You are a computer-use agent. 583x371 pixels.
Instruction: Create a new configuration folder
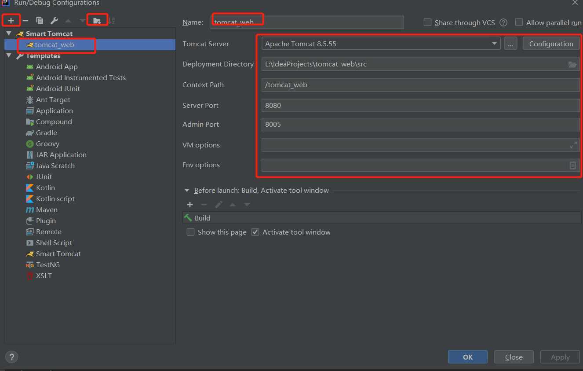(x=97, y=21)
